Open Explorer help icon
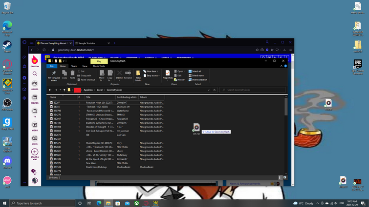 click(285, 66)
